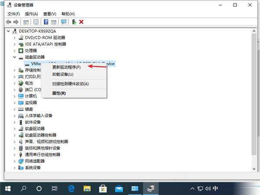Click the 监视器 monitor icon
This screenshot has width=260, height=195.
(21, 103)
